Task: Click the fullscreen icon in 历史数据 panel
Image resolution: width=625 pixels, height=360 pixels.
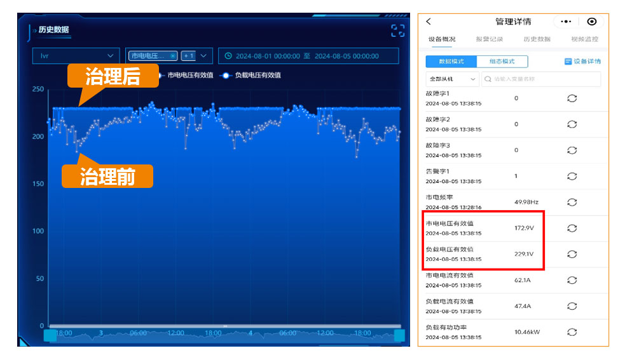Action: click(x=397, y=30)
